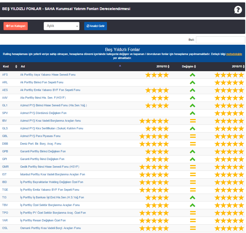The image size is (246, 233).
Task: Click the Fon Kategori button
Action: 16,26
